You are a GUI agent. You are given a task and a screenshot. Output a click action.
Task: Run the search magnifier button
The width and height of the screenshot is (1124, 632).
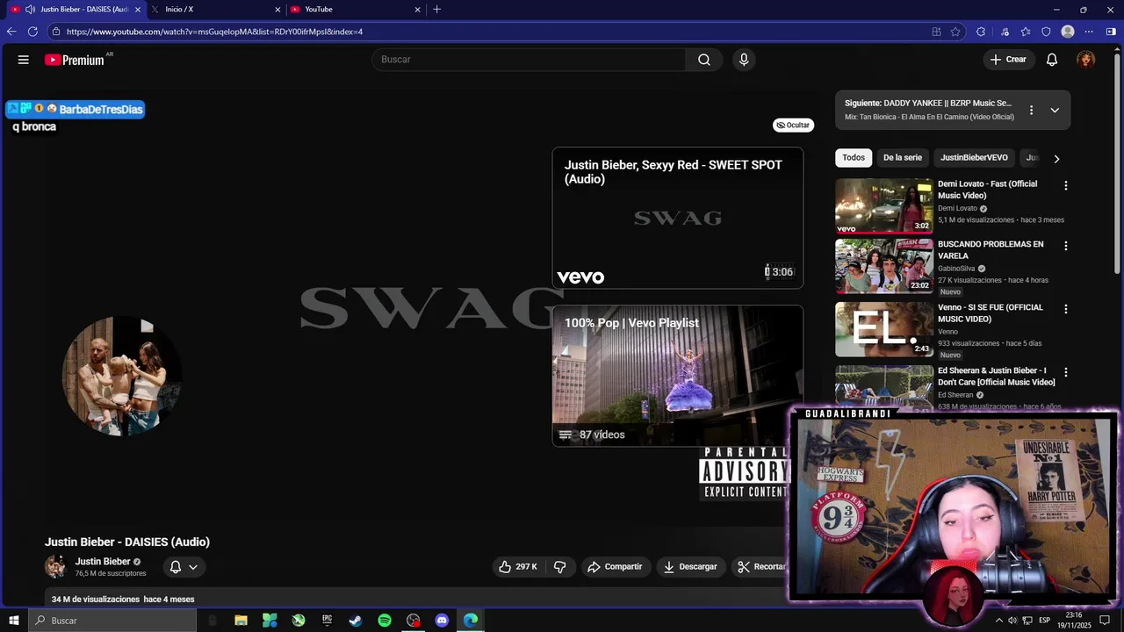point(704,60)
